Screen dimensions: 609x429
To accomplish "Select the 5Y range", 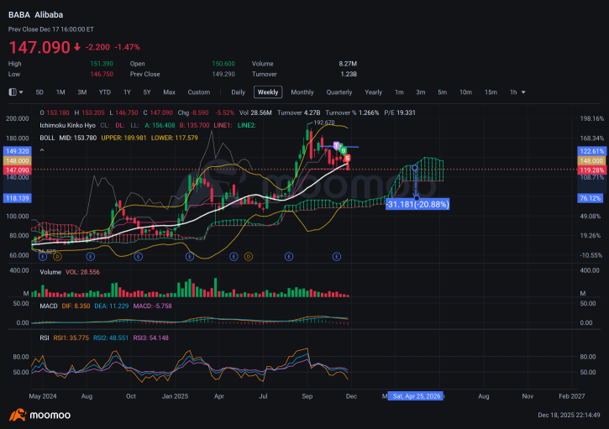I will [147, 92].
